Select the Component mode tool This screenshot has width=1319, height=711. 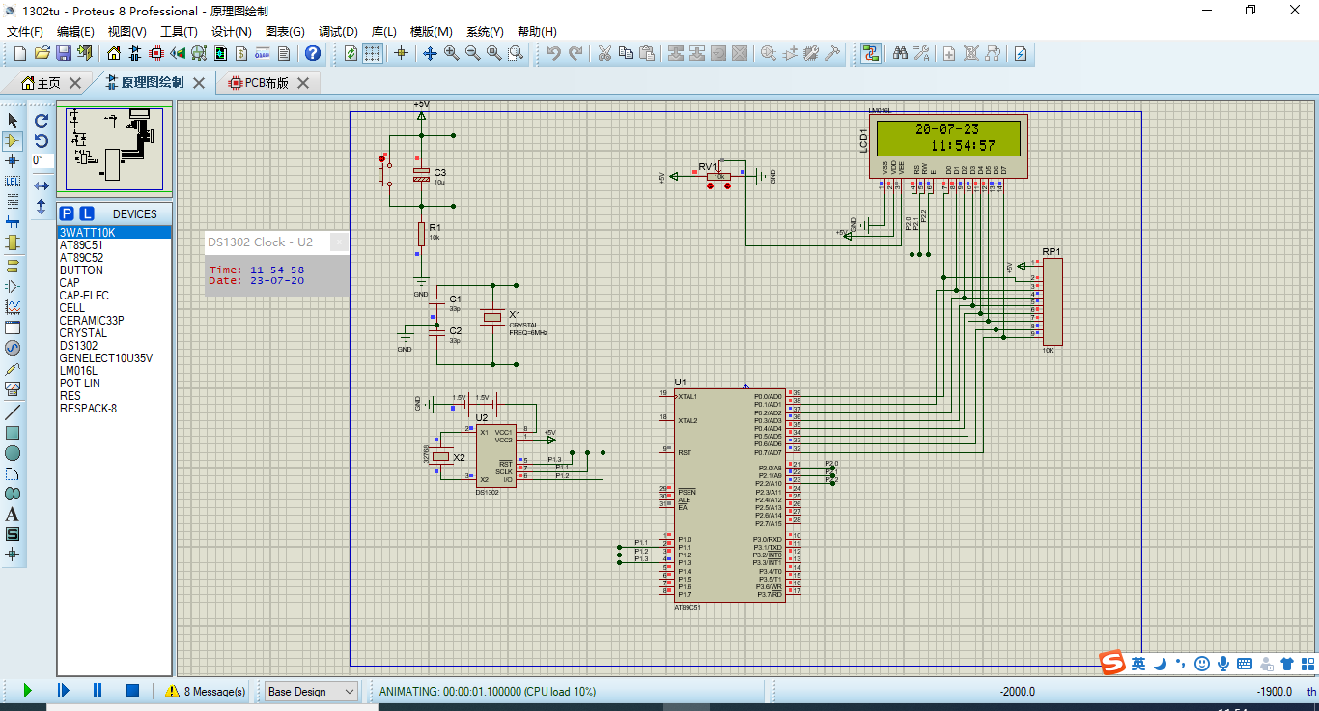tap(13, 141)
